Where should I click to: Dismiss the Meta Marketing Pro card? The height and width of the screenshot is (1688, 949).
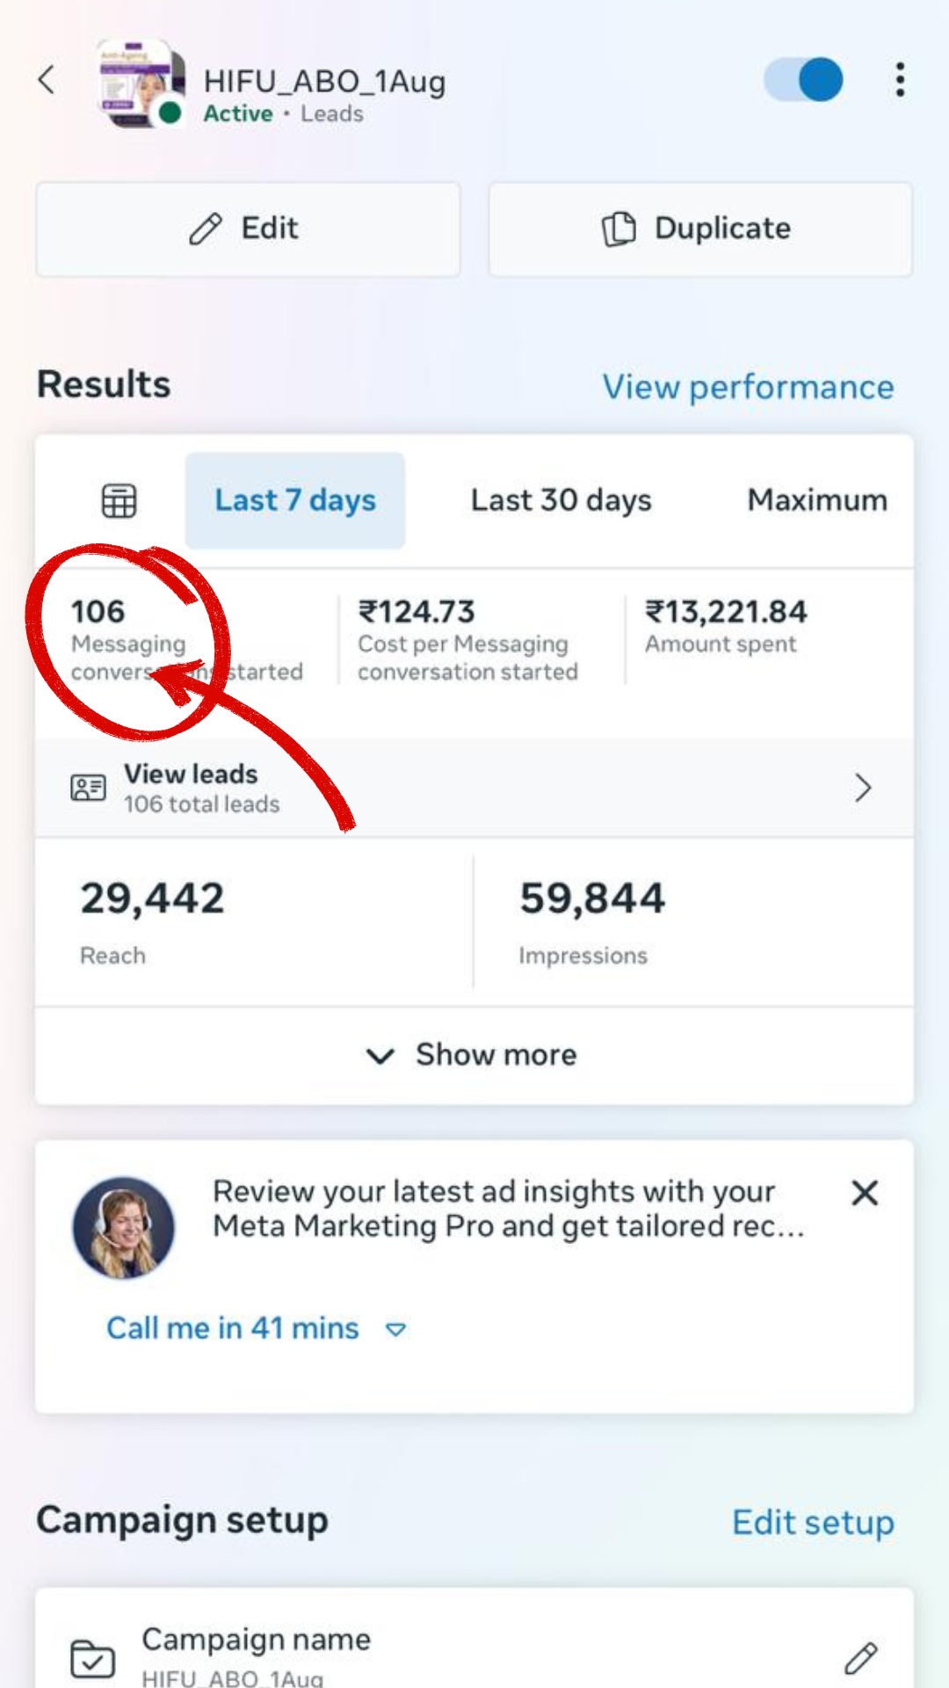tap(865, 1193)
